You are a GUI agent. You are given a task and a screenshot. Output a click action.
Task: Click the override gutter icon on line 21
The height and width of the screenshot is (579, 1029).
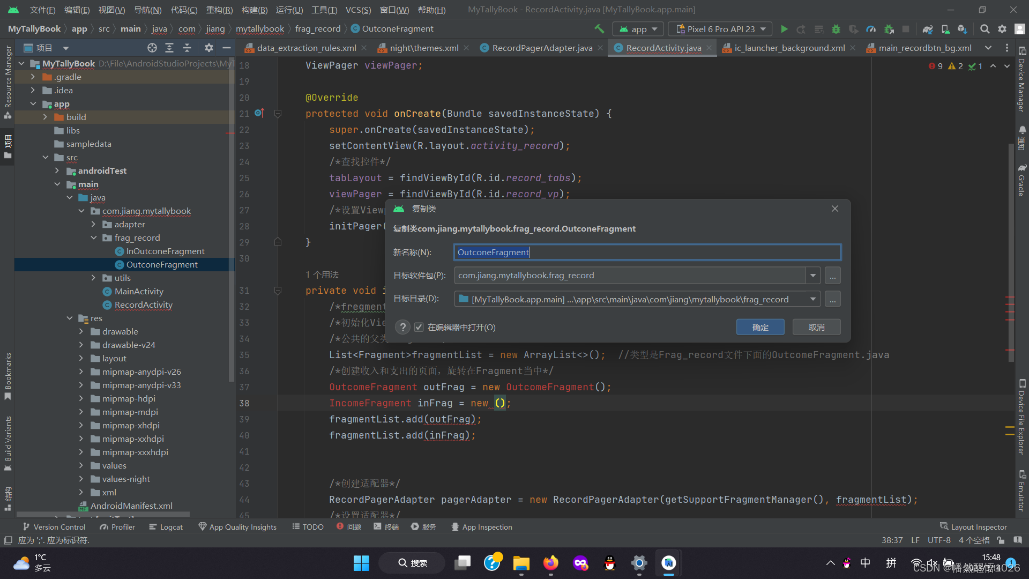[x=259, y=113]
